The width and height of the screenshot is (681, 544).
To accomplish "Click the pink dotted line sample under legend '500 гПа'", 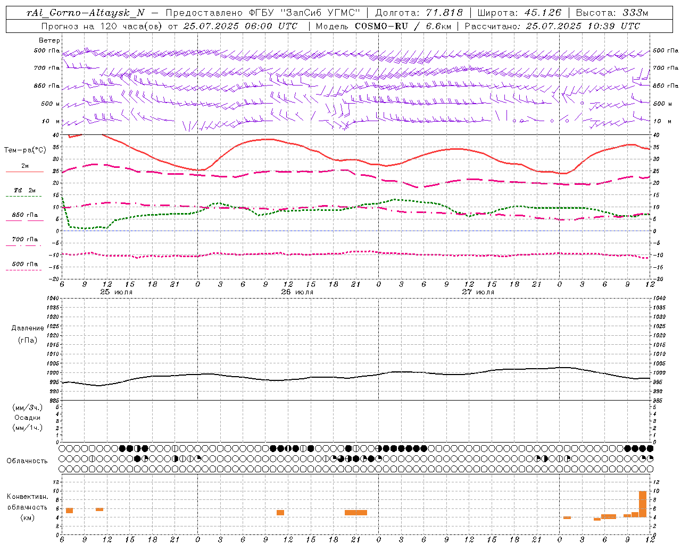I will (x=24, y=270).
